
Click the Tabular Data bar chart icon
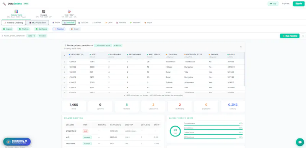coord(16,12)
